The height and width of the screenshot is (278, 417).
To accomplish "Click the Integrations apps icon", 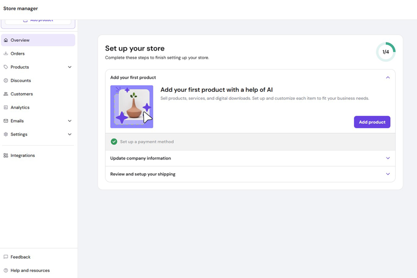I will pyautogui.click(x=6, y=155).
